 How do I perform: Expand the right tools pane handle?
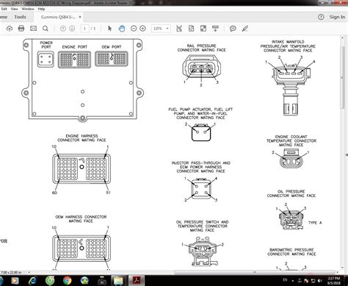point(347,155)
